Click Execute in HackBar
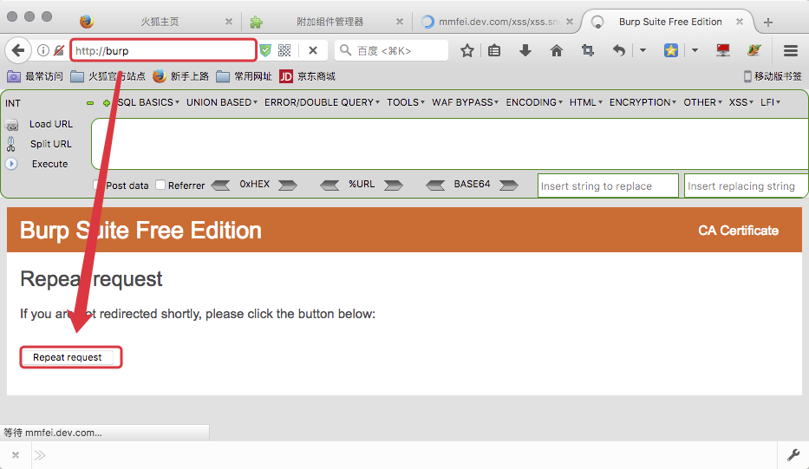The height and width of the screenshot is (469, 809). pyautogui.click(x=49, y=164)
